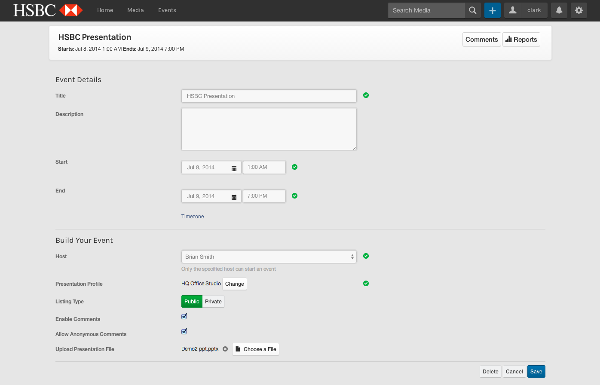
Task: Open the notifications bell icon
Action: tap(559, 10)
